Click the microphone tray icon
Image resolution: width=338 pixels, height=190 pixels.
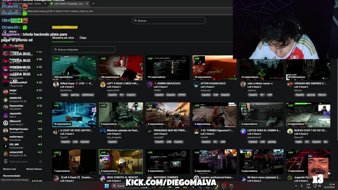tap(302, 186)
